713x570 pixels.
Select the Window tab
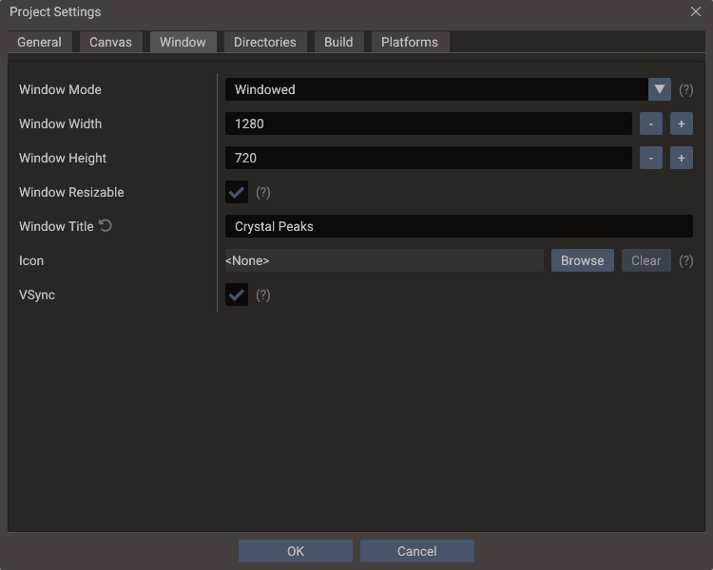tap(183, 42)
